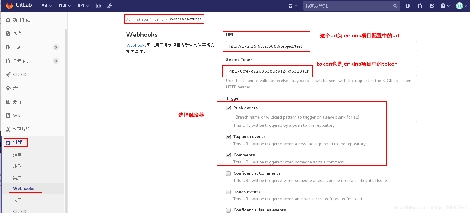The image size is (470, 213).
Task: Click the 运维 cloud gear icon
Action: 8,88
